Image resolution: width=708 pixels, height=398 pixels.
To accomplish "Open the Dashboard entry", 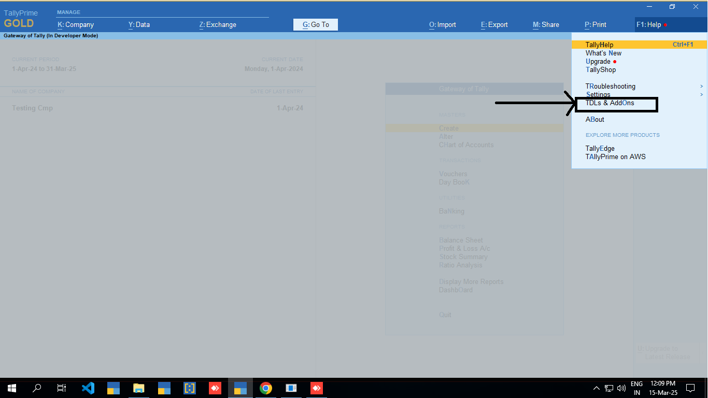I will [456, 290].
